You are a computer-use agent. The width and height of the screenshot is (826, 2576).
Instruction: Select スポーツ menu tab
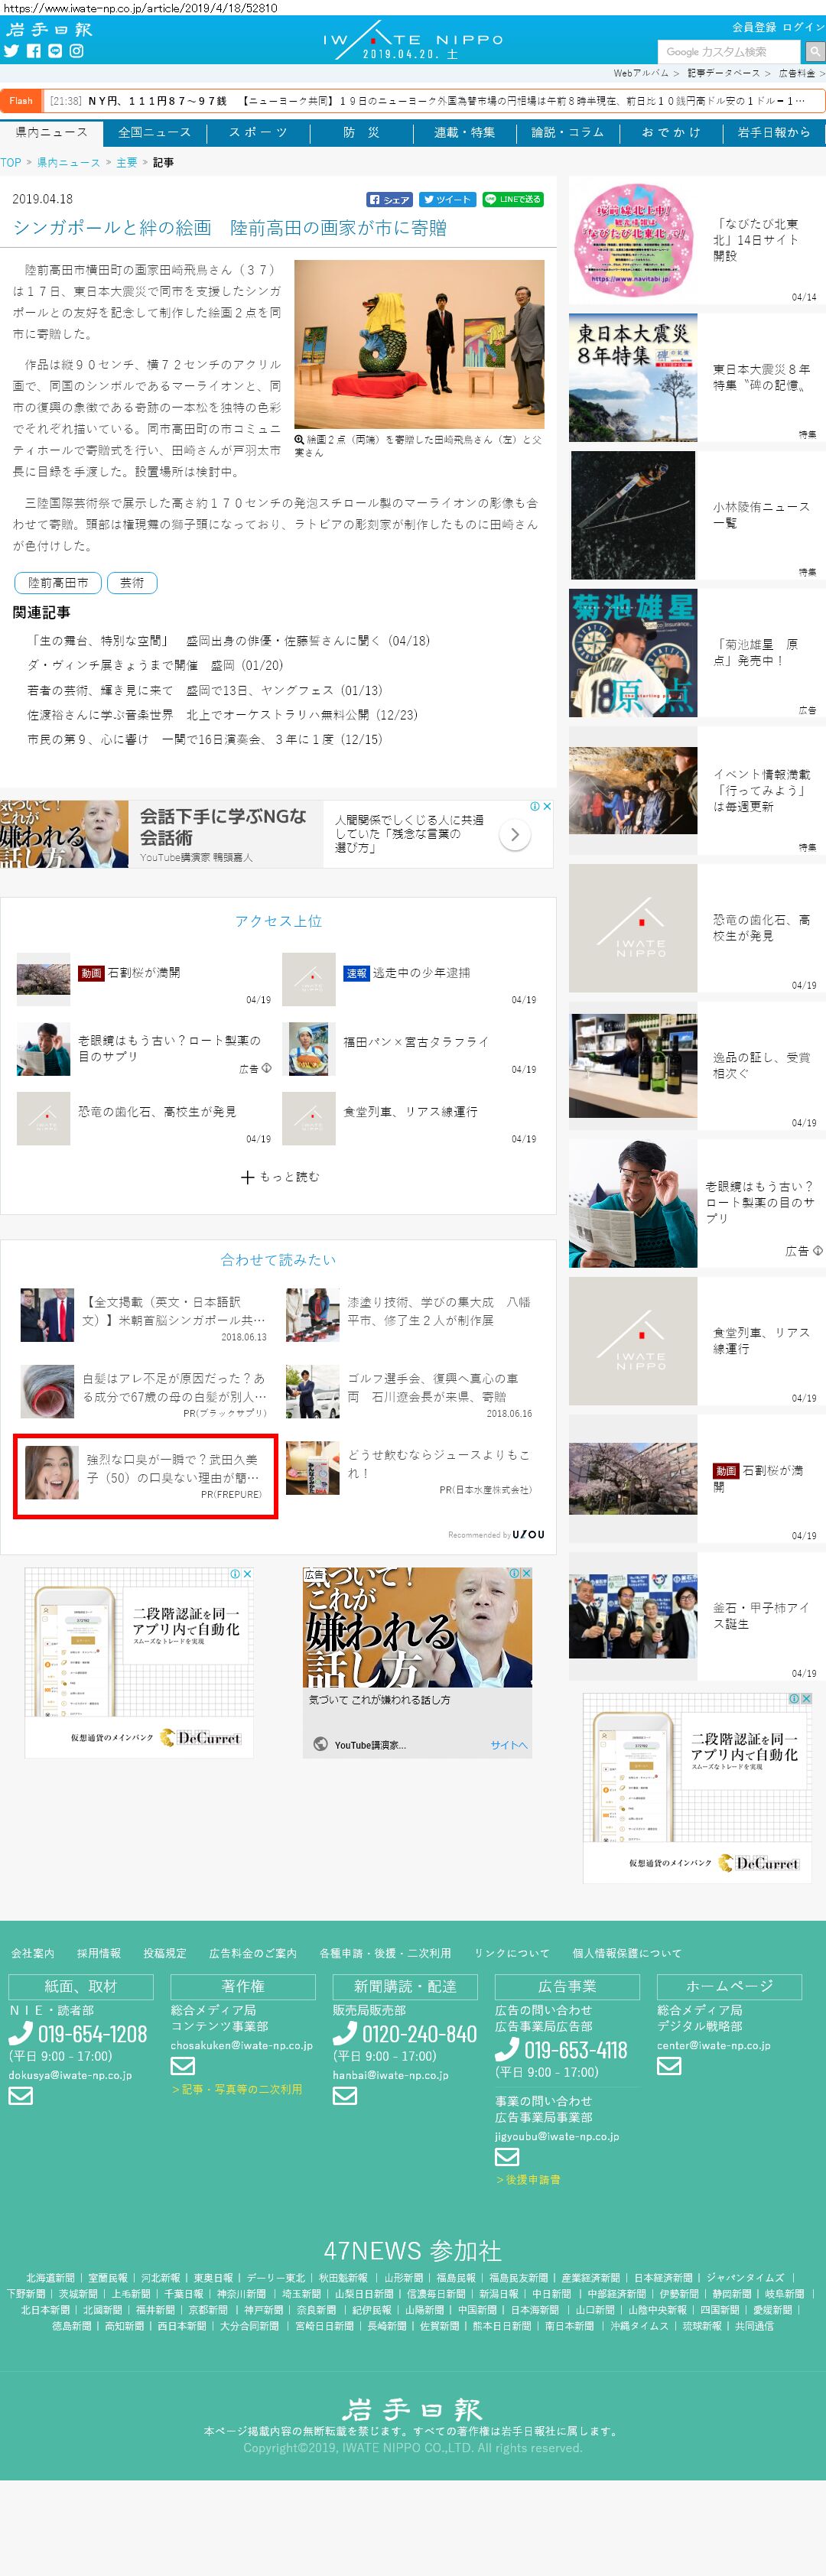(x=258, y=132)
